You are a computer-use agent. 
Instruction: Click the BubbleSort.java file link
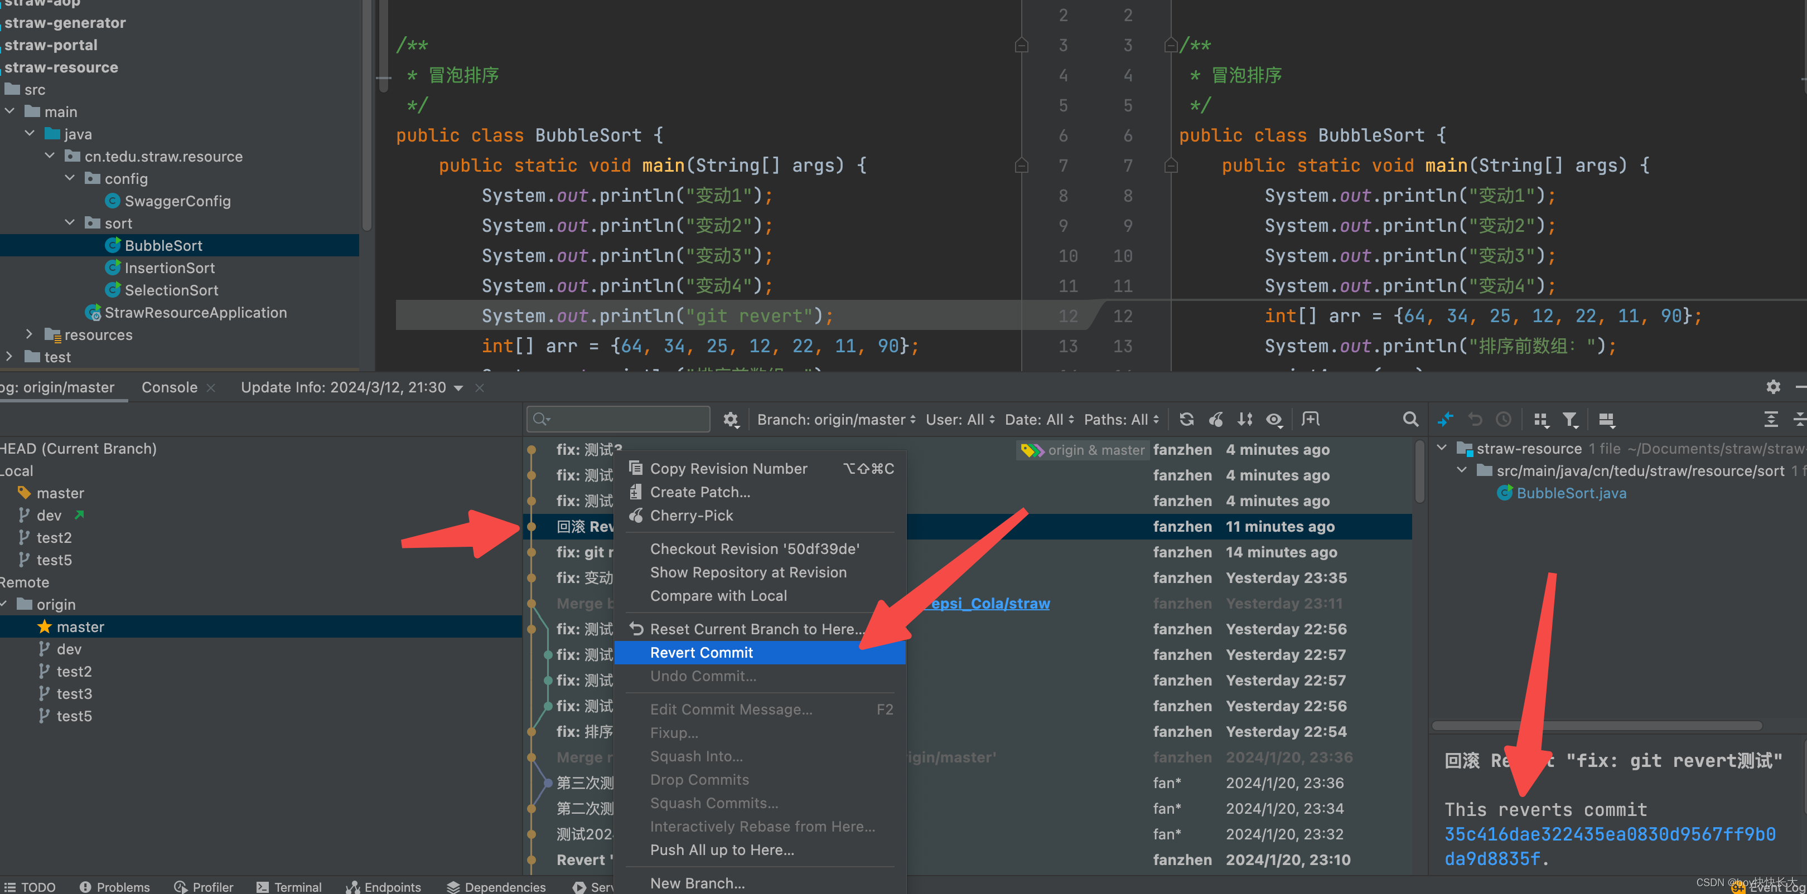click(1562, 492)
